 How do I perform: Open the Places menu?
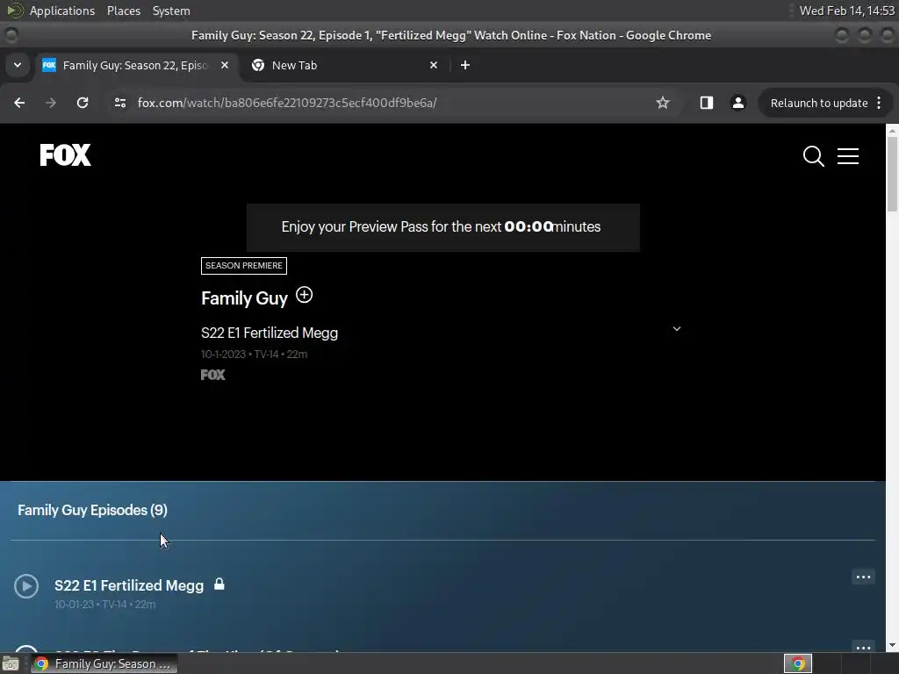[124, 11]
